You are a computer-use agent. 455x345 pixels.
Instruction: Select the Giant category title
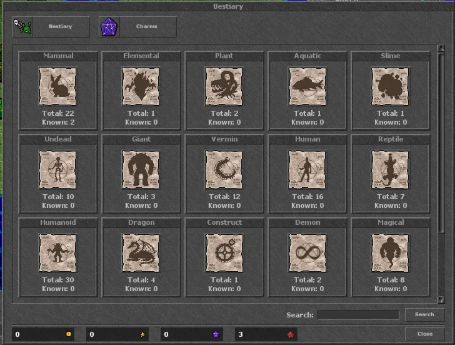pos(141,139)
